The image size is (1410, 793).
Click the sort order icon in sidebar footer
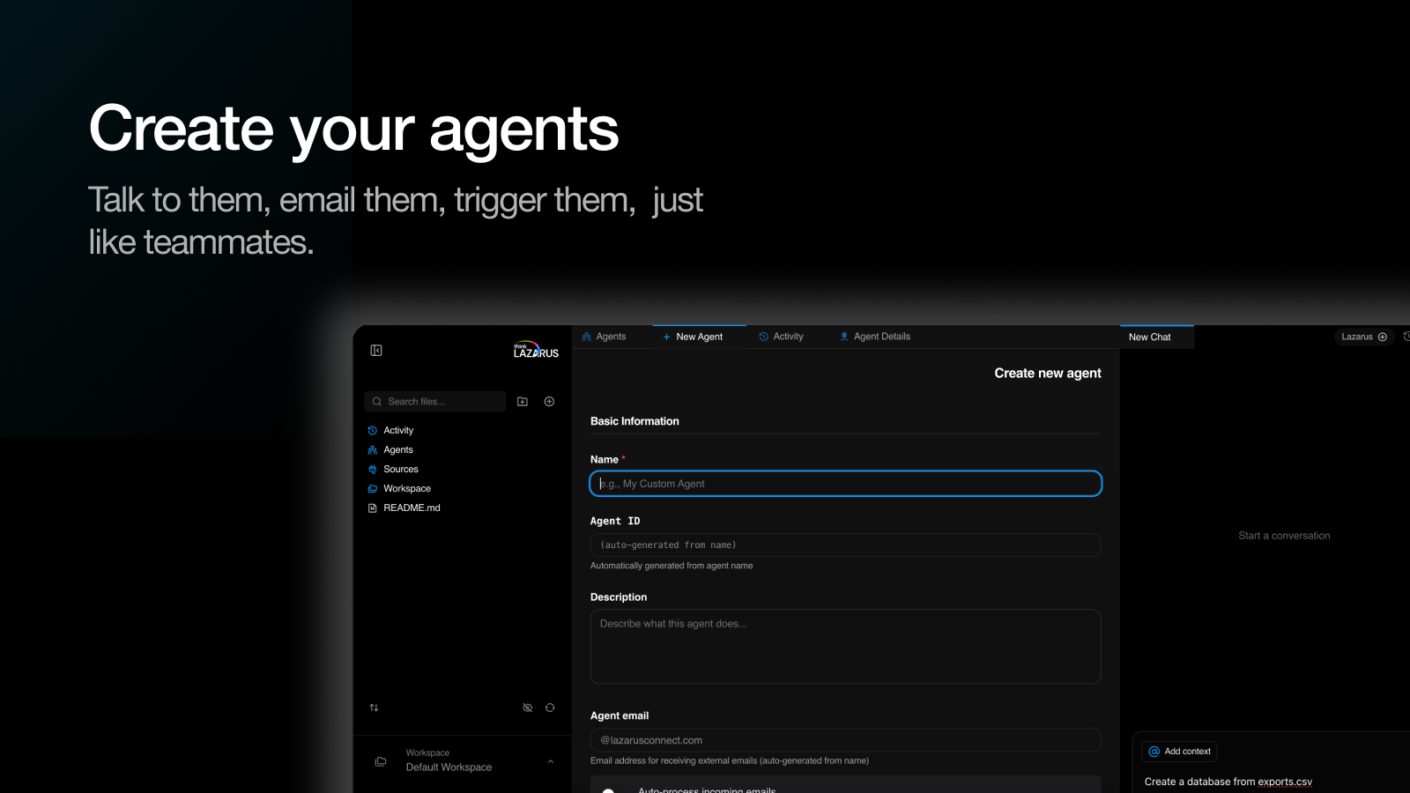click(x=374, y=707)
